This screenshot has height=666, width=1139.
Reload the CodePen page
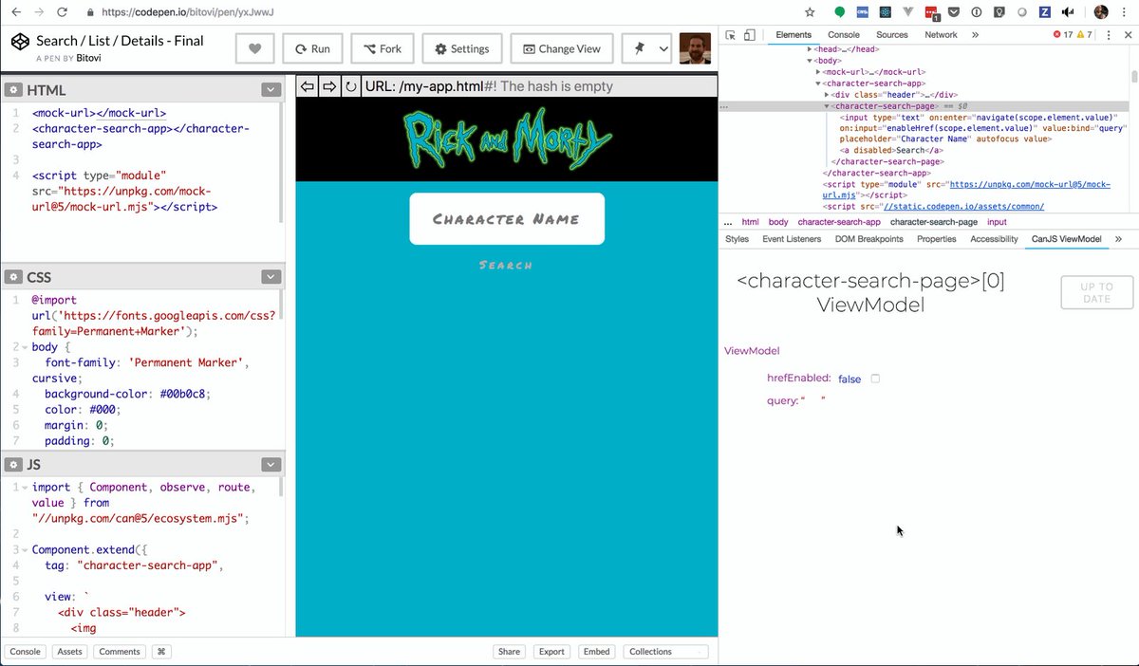(x=62, y=12)
